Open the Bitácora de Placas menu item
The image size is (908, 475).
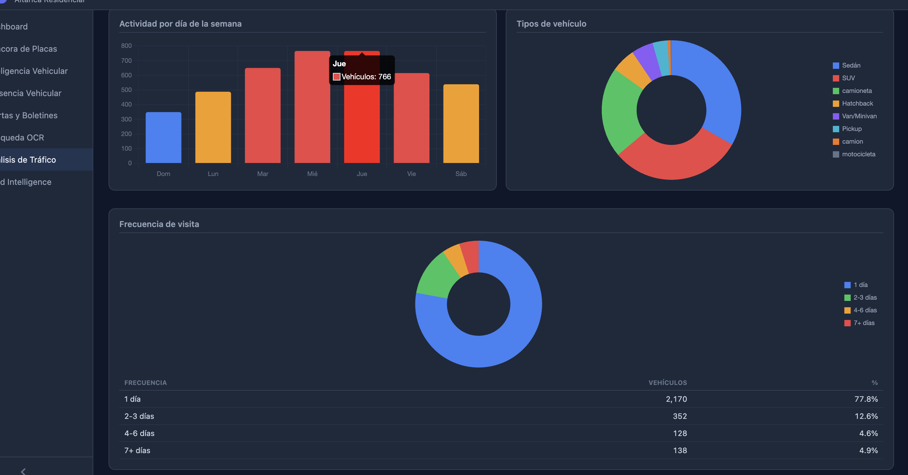(x=29, y=49)
